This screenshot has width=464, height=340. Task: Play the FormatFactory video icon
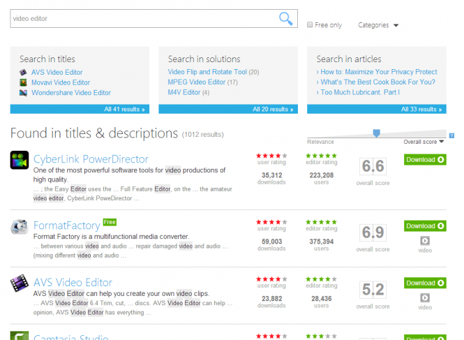tap(425, 240)
